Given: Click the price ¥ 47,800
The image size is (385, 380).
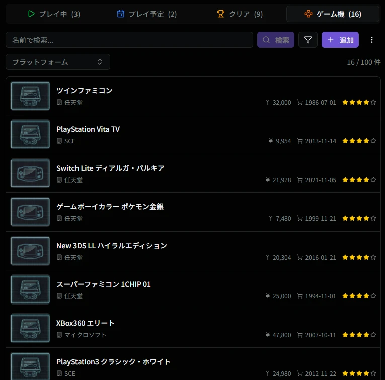Looking at the screenshot, I should coord(278,335).
